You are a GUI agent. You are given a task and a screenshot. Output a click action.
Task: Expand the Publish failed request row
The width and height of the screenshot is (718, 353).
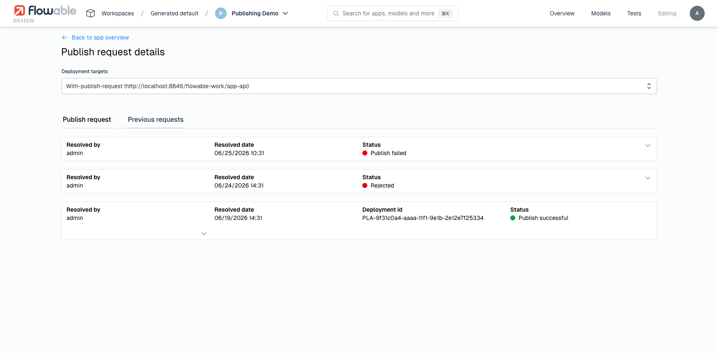click(x=647, y=146)
